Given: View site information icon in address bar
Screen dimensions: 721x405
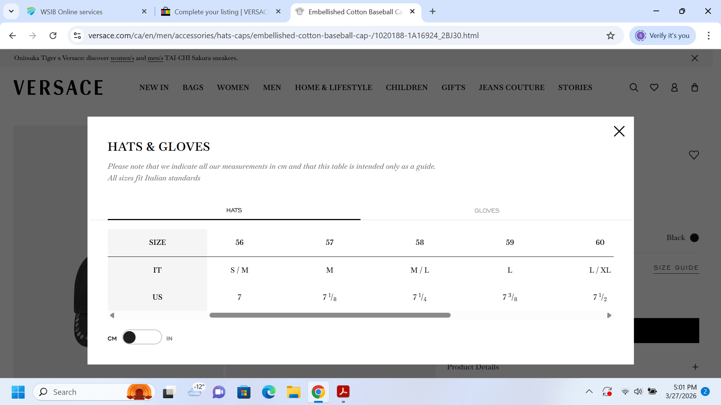Looking at the screenshot, I should (77, 36).
